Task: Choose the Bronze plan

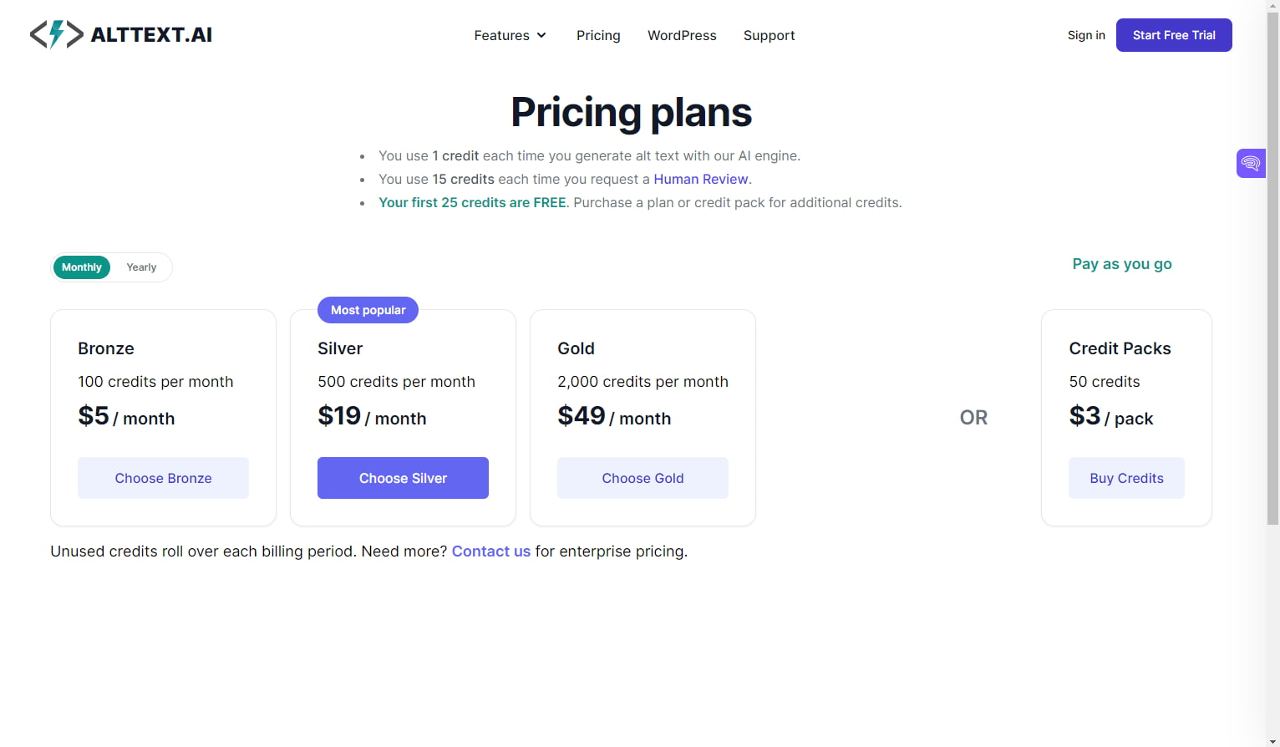Action: pyautogui.click(x=163, y=477)
